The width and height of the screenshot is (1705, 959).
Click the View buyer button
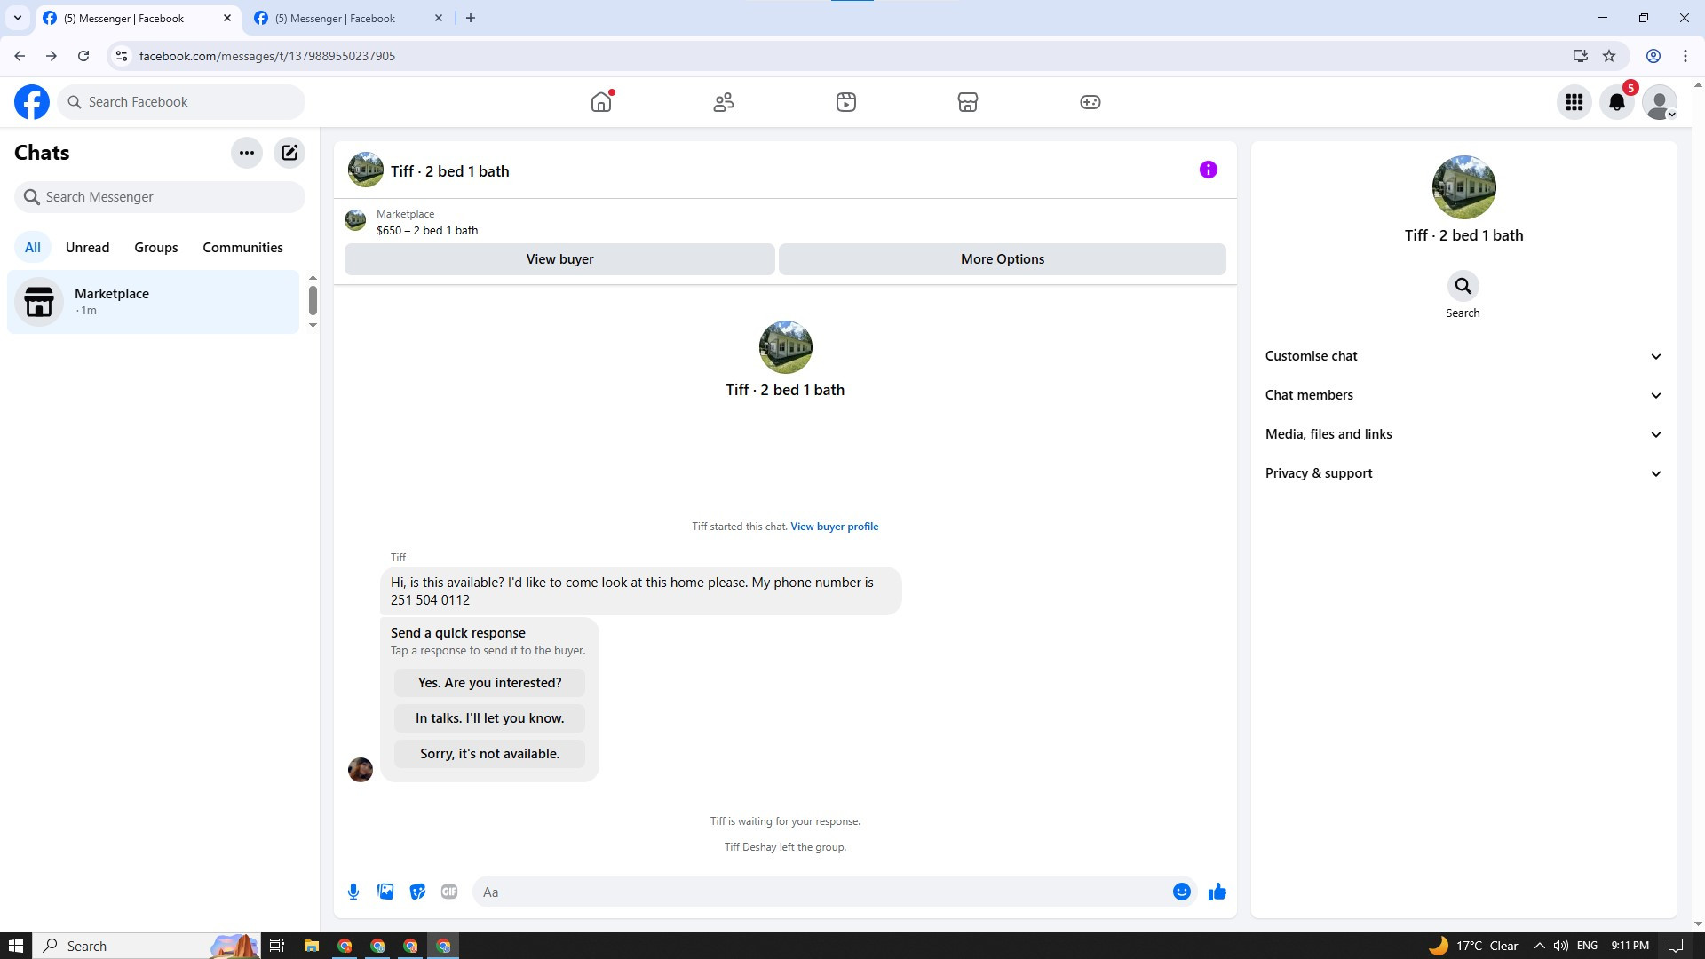pos(559,259)
